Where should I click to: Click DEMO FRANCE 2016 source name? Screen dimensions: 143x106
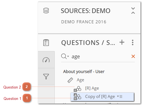tap(84, 22)
